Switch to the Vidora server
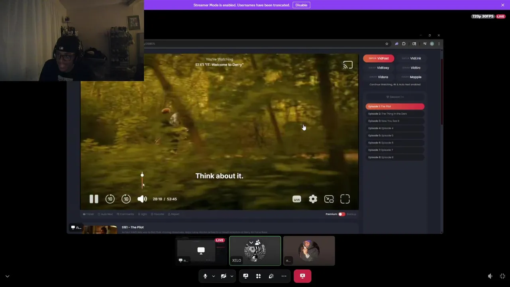 379,77
